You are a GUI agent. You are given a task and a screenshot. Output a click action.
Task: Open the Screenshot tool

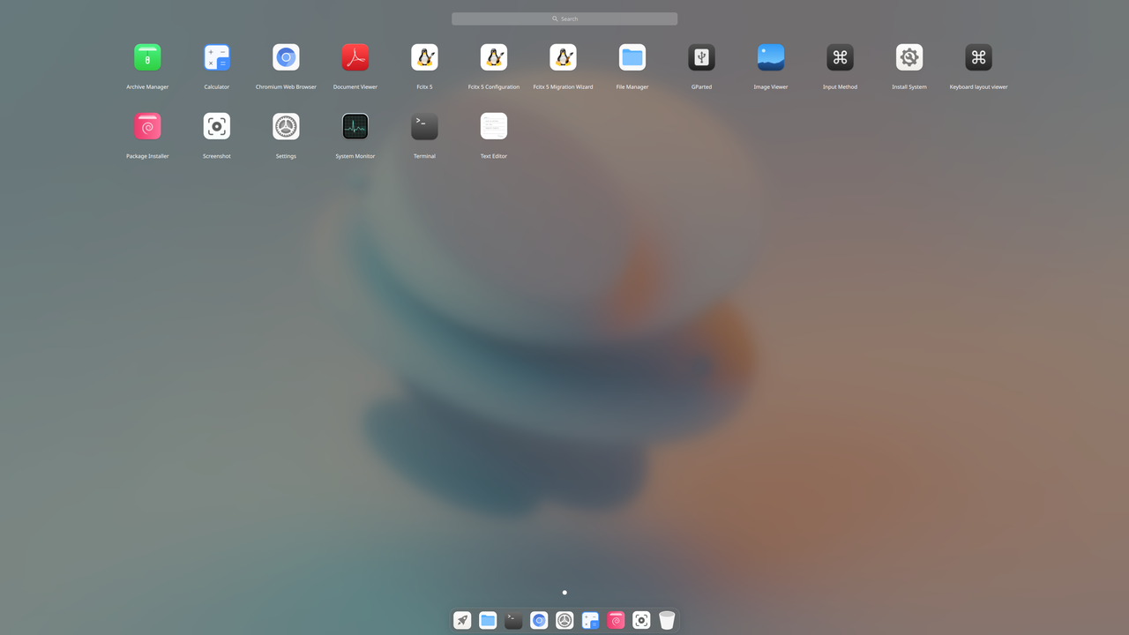click(216, 125)
